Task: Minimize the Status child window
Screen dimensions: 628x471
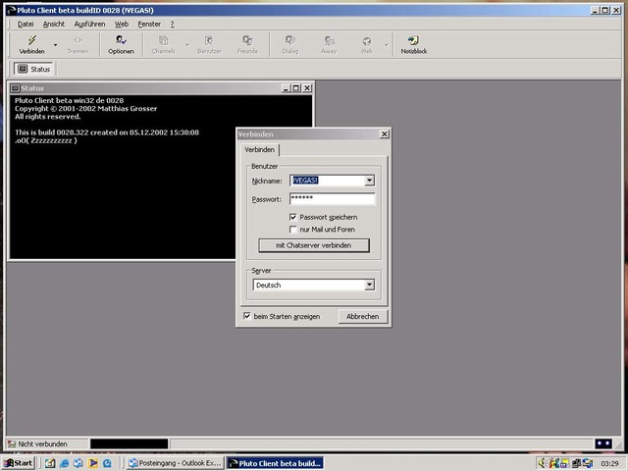Action: [286, 88]
